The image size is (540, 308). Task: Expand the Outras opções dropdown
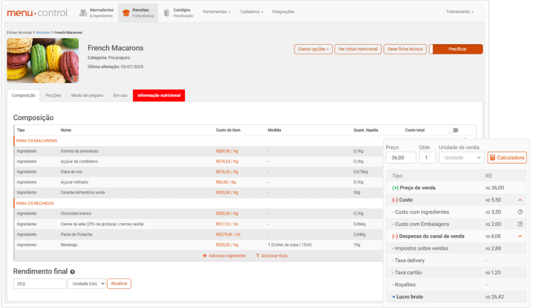(x=313, y=49)
